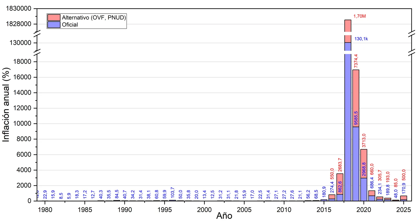The height and width of the screenshot is (222, 419).
Task: Click the '274,4' blue value label
Action: pyautogui.click(x=332, y=187)
